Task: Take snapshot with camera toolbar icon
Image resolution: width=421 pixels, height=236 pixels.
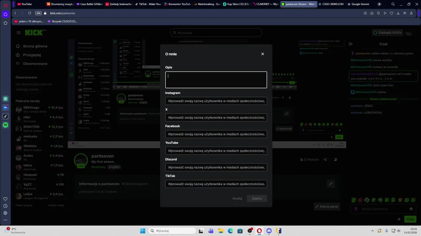Action: tap(372, 13)
